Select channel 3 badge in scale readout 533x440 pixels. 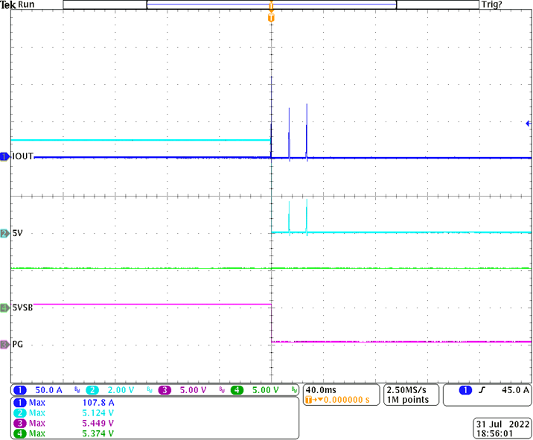[x=165, y=390]
